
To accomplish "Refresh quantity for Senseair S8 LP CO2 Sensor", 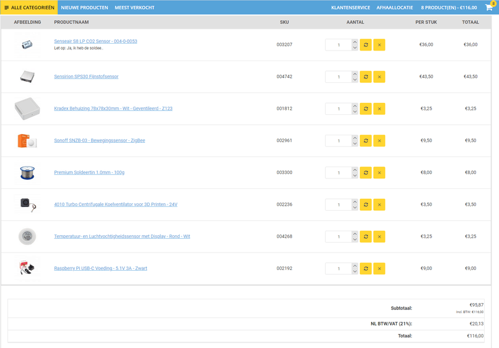I will [366, 45].
